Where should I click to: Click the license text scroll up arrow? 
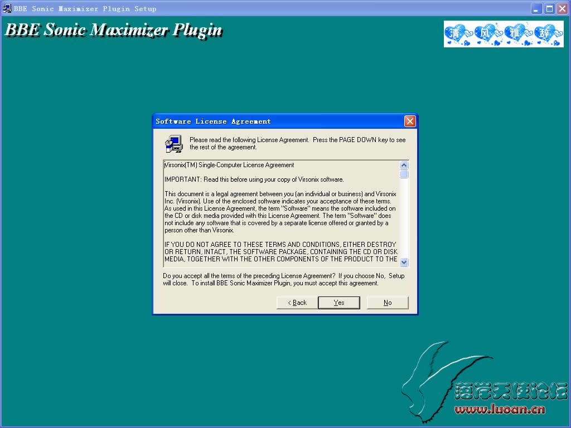[404, 165]
